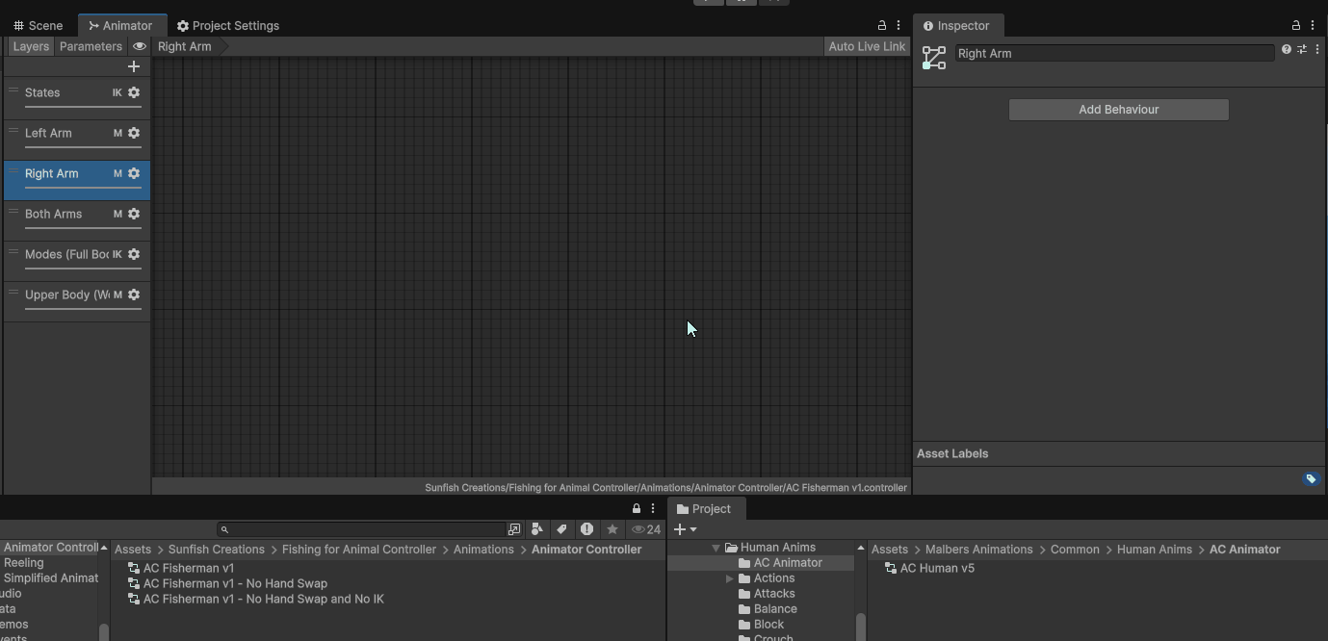Open the Inspector preset sliders icon
1328x641 pixels.
pos(1301,49)
